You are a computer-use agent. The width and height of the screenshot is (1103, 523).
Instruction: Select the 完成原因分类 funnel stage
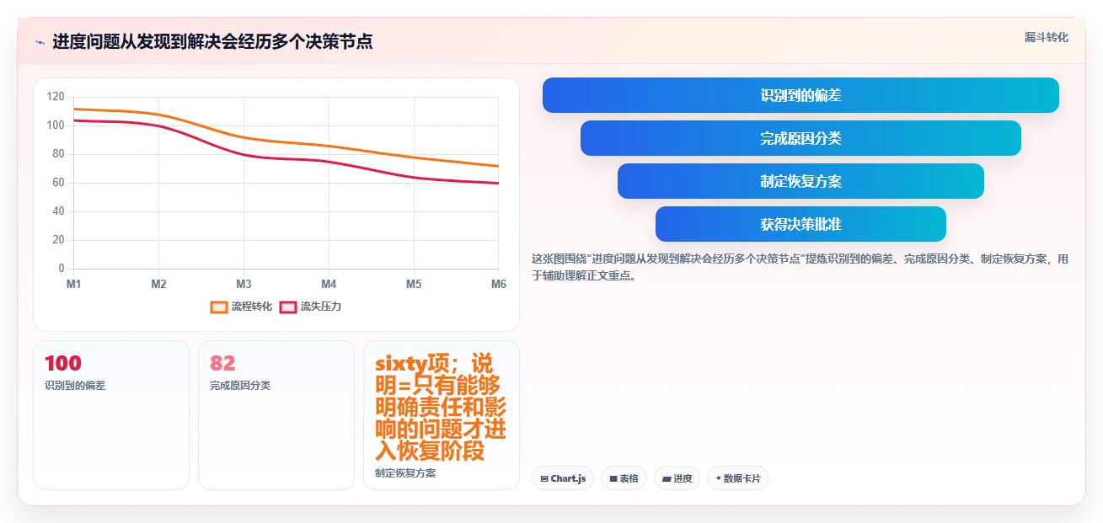coord(800,138)
